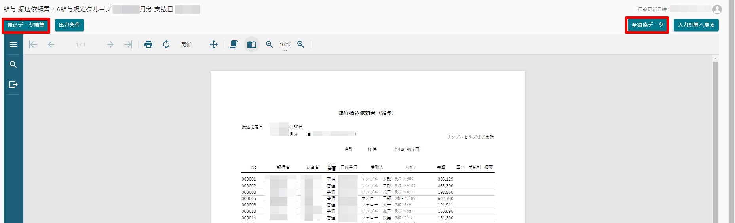
Task: Click the company name サンプルセルズ株式会社
Action: click(470, 137)
